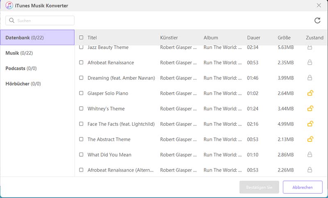Select the Whitney's Theme title

click(106, 109)
